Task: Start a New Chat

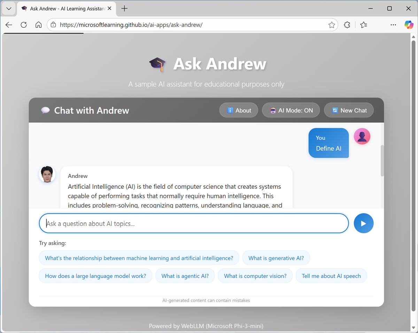Action: point(349,110)
